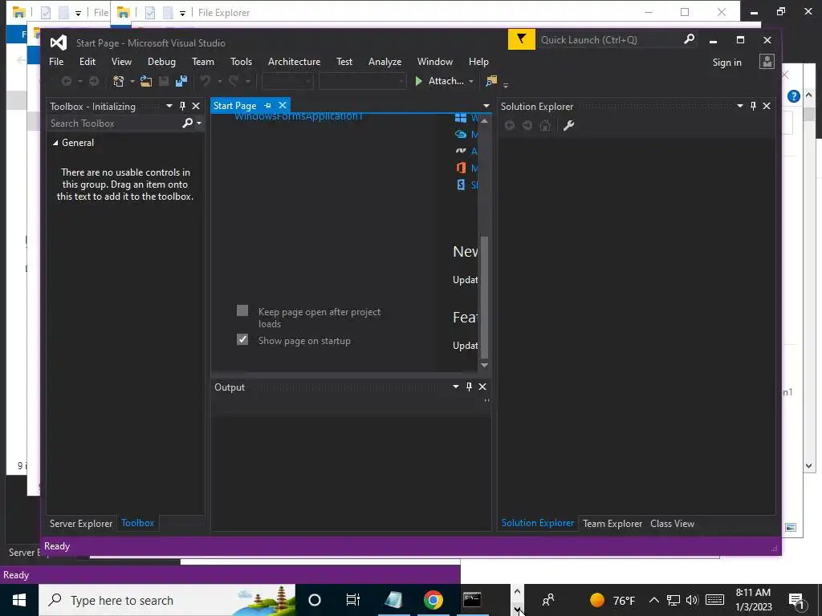Pin the Toolbox panel with auto-hide icon
Screen dimensions: 822x616
pyautogui.click(x=182, y=106)
